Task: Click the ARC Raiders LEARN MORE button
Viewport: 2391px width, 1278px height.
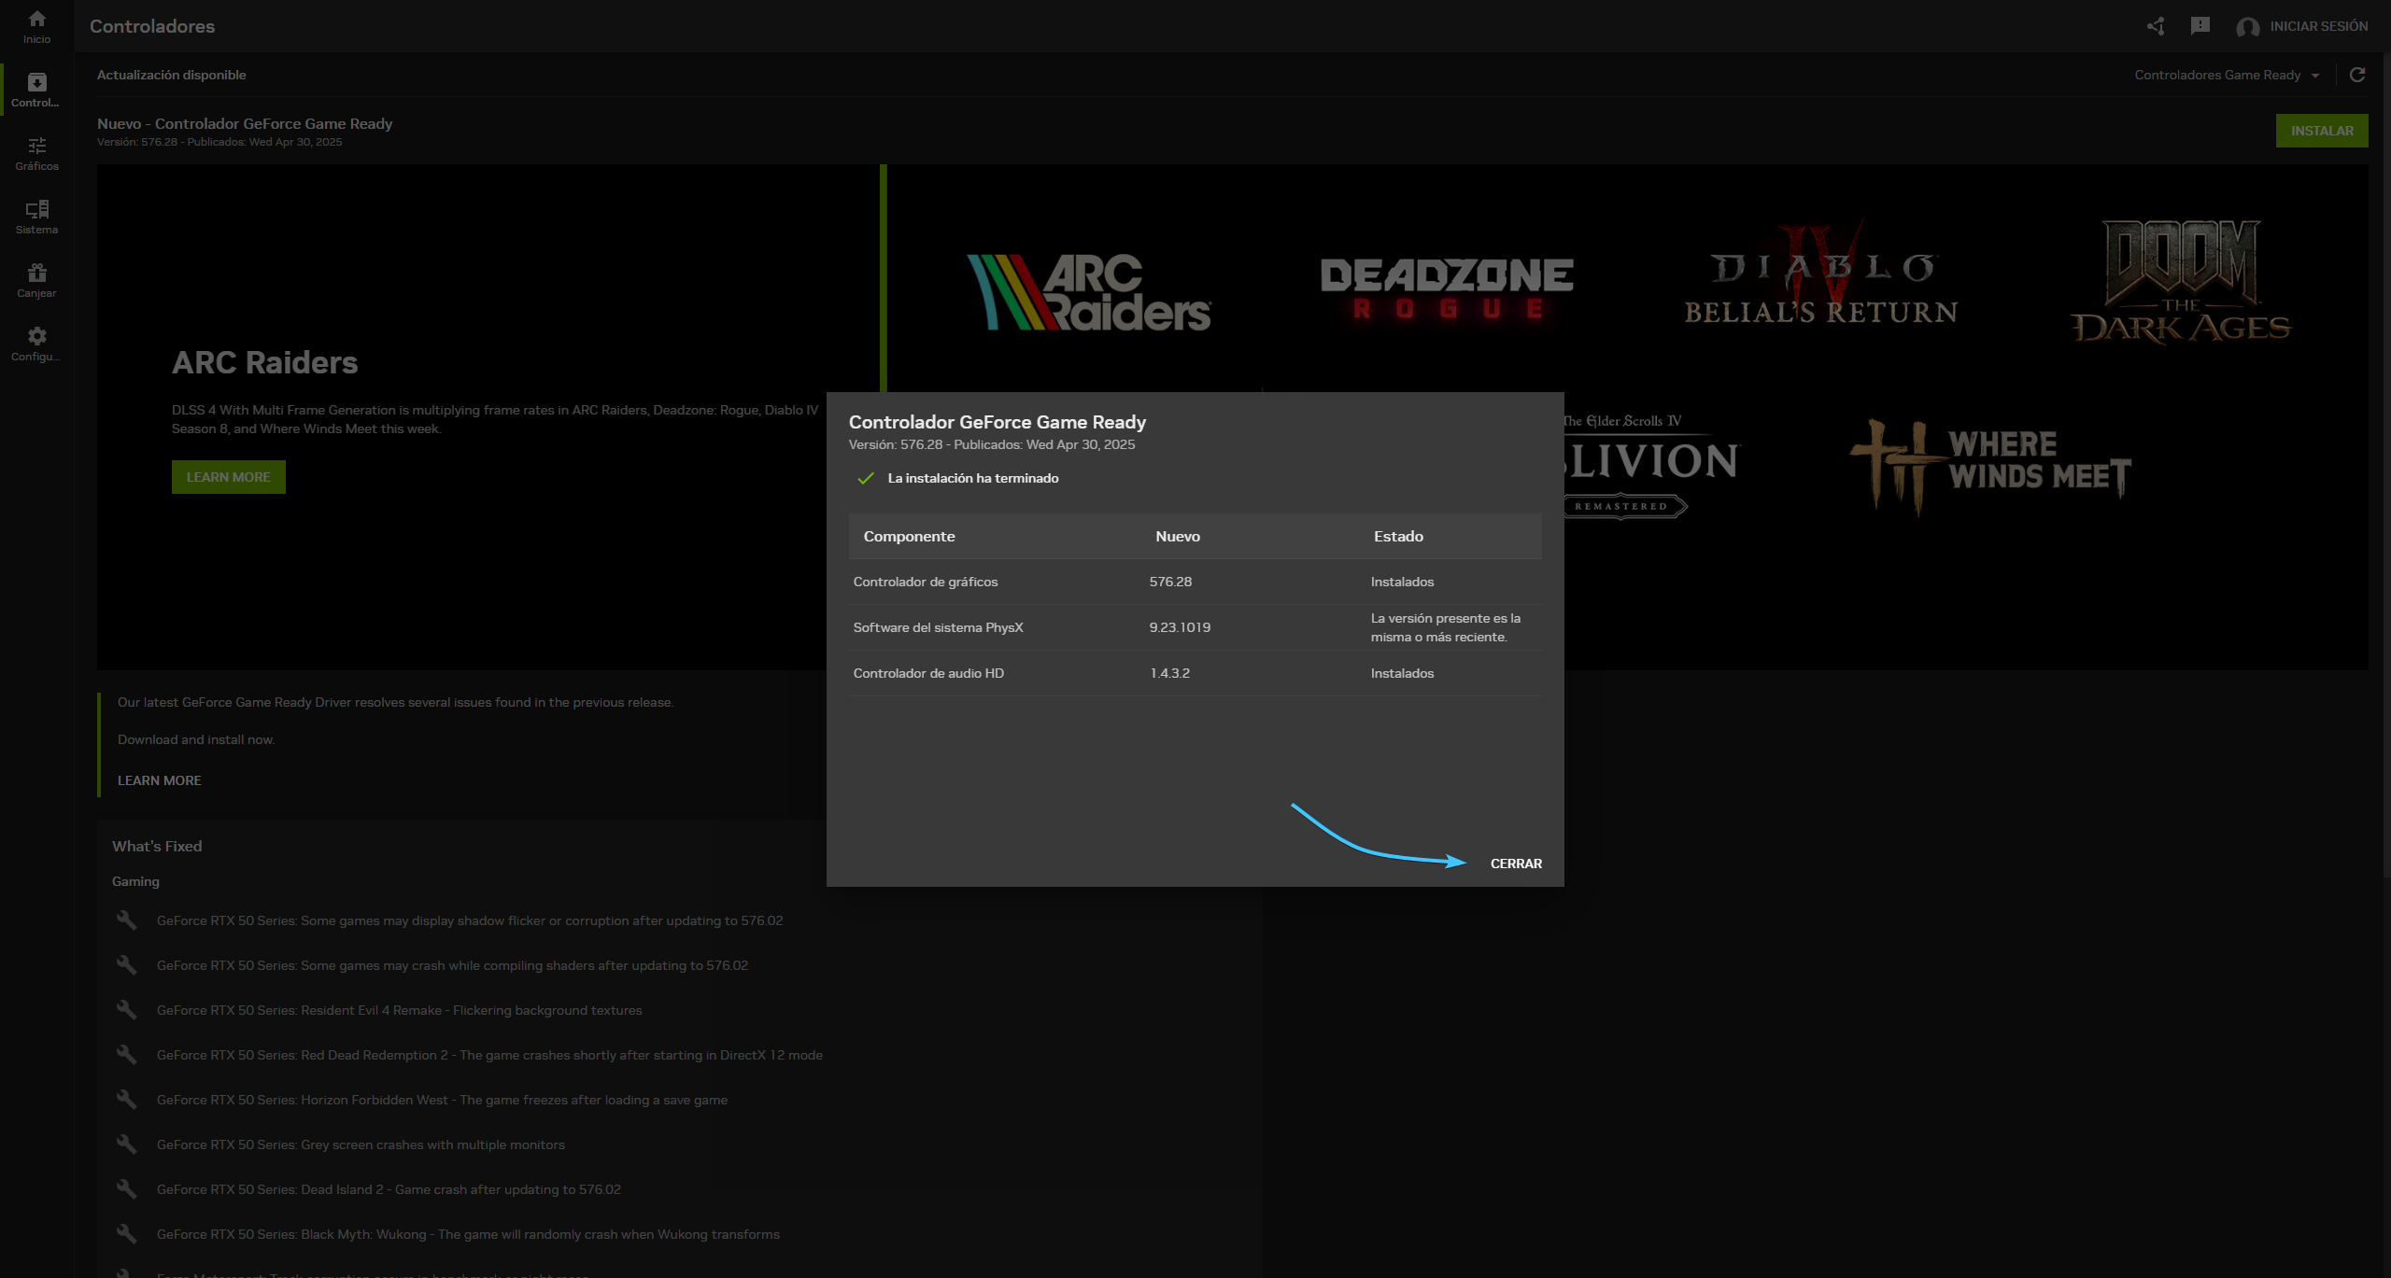Action: [228, 477]
